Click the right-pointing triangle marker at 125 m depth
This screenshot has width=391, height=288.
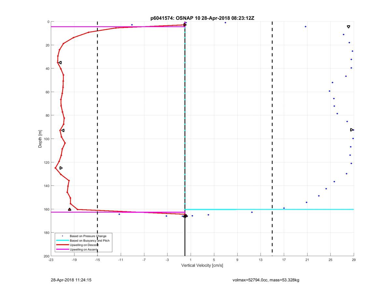pyautogui.click(x=61, y=168)
